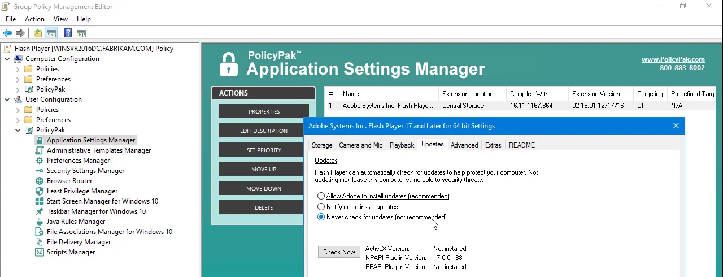Screen dimensions: 723x277
Task: Expand Preferences under Computer Configuration
Action: [18, 79]
